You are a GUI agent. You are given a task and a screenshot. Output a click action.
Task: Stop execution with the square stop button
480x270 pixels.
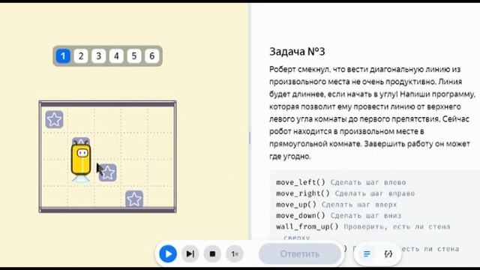click(212, 253)
